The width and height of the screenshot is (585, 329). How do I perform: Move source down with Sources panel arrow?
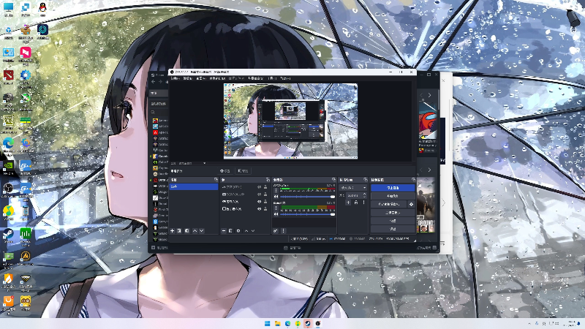tap(253, 231)
